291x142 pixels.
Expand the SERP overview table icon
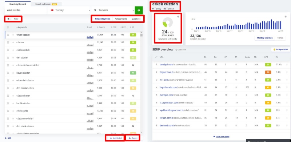point(156,57)
